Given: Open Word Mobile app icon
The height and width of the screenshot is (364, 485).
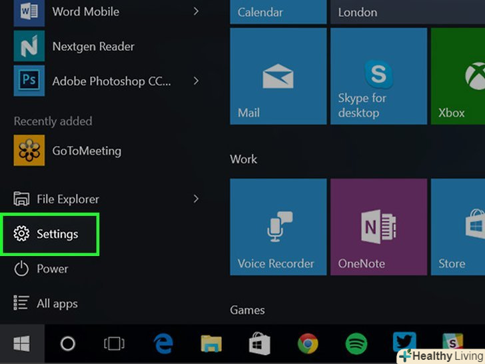Looking at the screenshot, I should coord(29,13).
